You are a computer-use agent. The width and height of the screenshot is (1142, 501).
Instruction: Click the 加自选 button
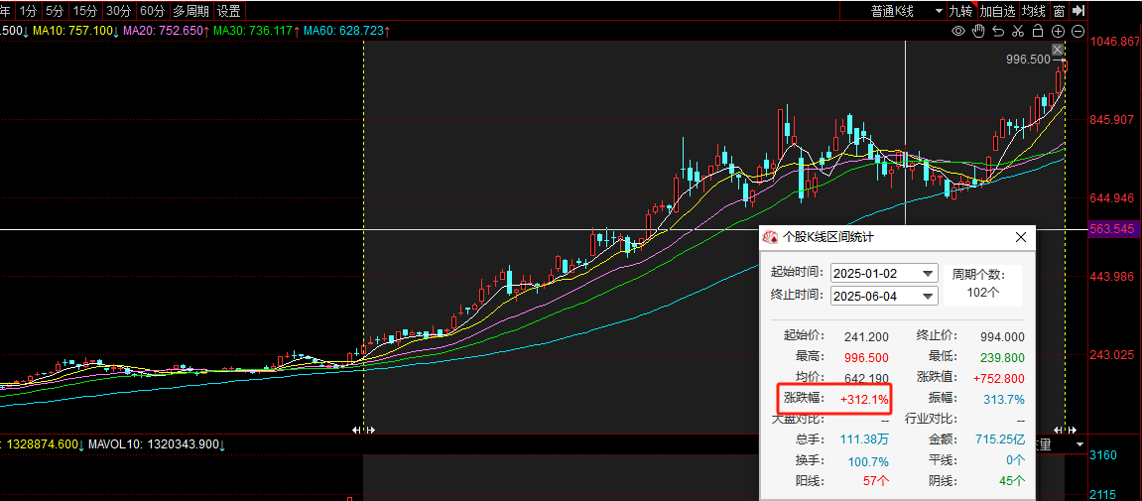click(x=998, y=11)
